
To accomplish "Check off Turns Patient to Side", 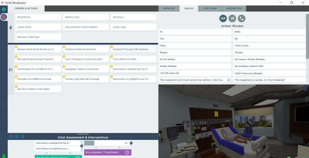I will [111, 57].
